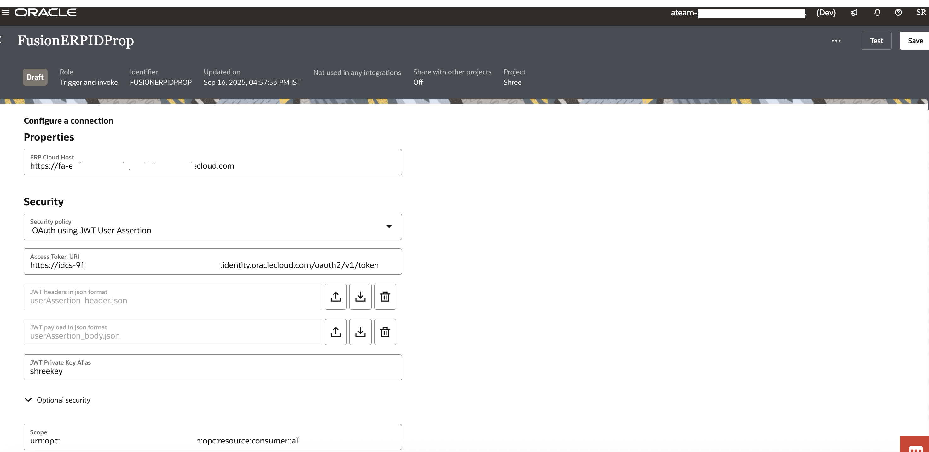Viewport: 929px width, 452px height.
Task: Delete the JWT payload file
Action: (x=385, y=332)
